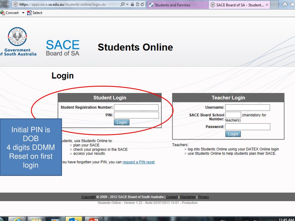Click the Student Registration Number field
This screenshot has height=221, width=295.
click(x=136, y=108)
